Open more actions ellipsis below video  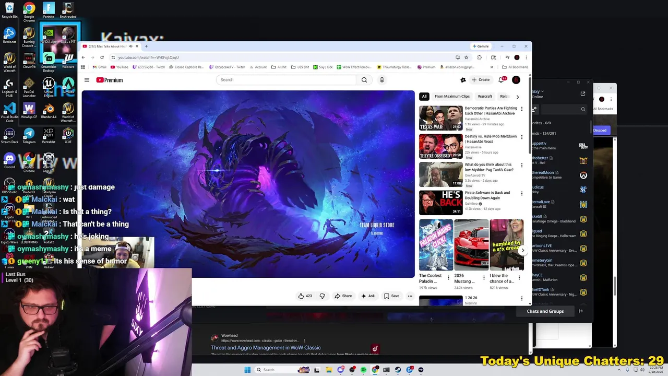point(410,296)
